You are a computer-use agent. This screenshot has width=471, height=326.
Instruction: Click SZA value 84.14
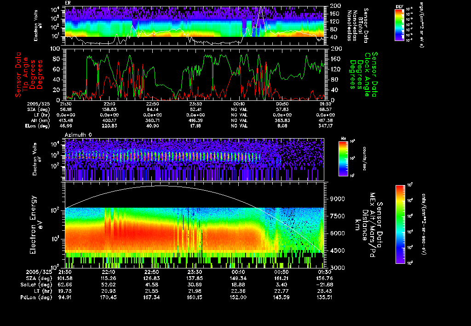click(x=152, y=110)
